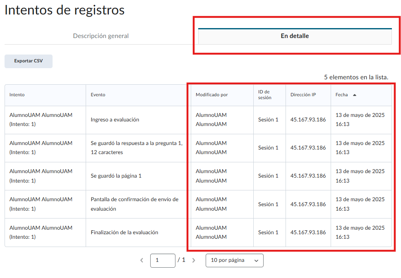Click Sesión 1 in the Ingreso a evaluación row
Screen dimensions: 401x278
tap(268, 120)
